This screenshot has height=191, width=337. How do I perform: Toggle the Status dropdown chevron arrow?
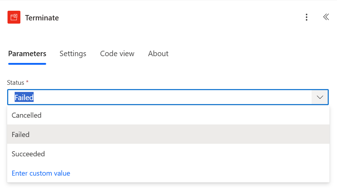(x=320, y=97)
